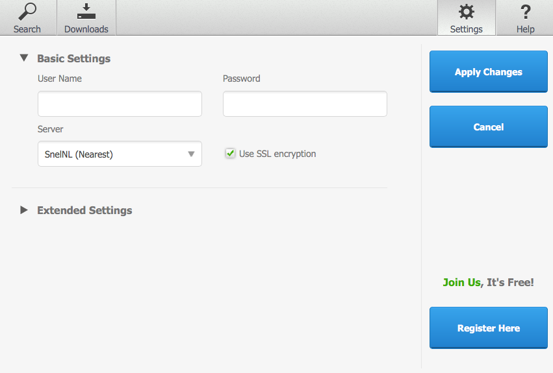Focus the User Name input field
Image resolution: width=553 pixels, height=373 pixels.
pyautogui.click(x=120, y=104)
